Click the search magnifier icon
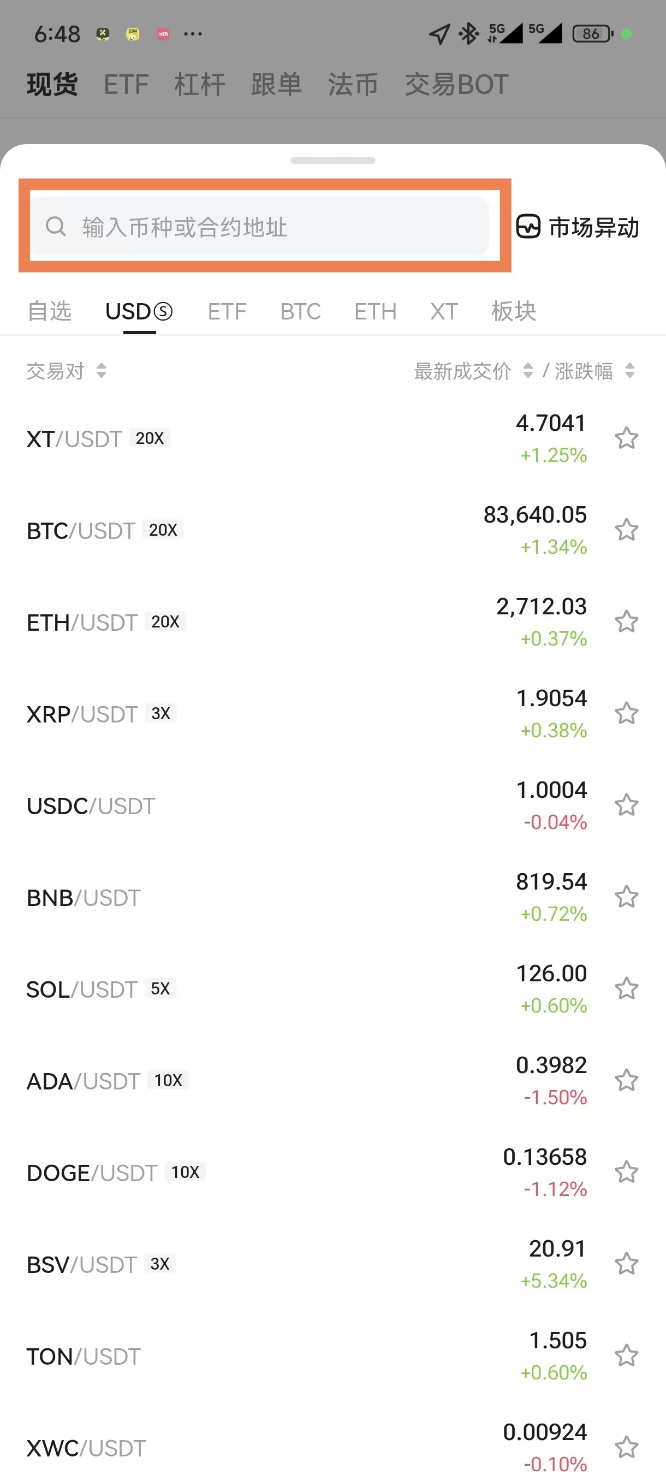The image size is (666, 1481). pyautogui.click(x=56, y=227)
